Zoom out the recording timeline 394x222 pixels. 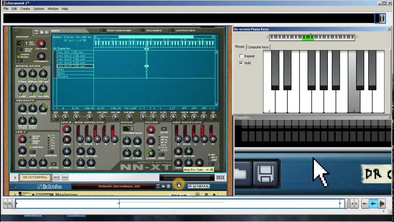[x=6, y=203]
